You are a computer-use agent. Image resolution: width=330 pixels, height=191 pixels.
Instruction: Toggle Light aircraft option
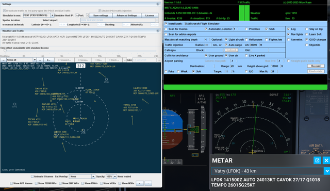226,40
